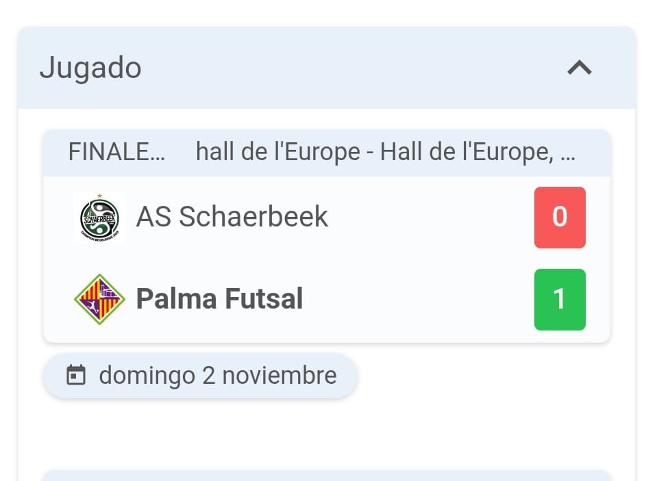The width and height of the screenshot is (670, 481).
Task: Click blank space right of Palma Futsal name
Action: (x=418, y=299)
